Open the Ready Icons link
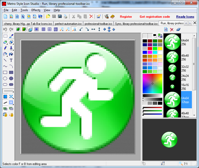This screenshot has width=199, height=168. [x=185, y=17]
